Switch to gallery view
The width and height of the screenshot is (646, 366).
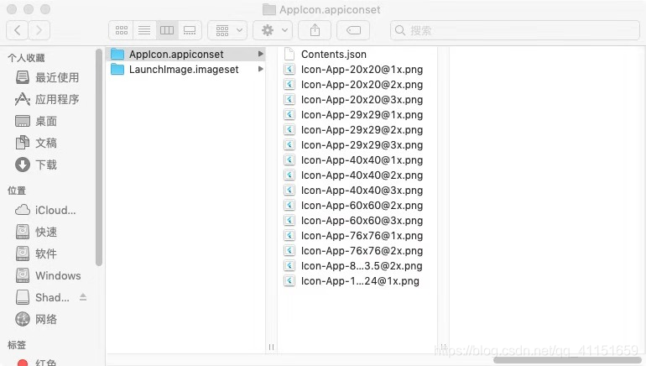pos(190,30)
